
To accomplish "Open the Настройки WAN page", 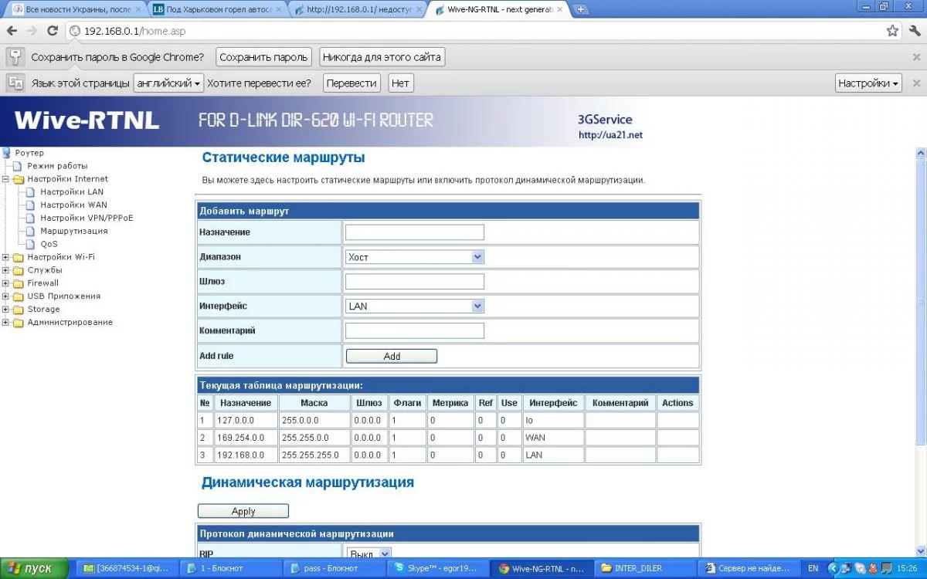I will 73,205.
